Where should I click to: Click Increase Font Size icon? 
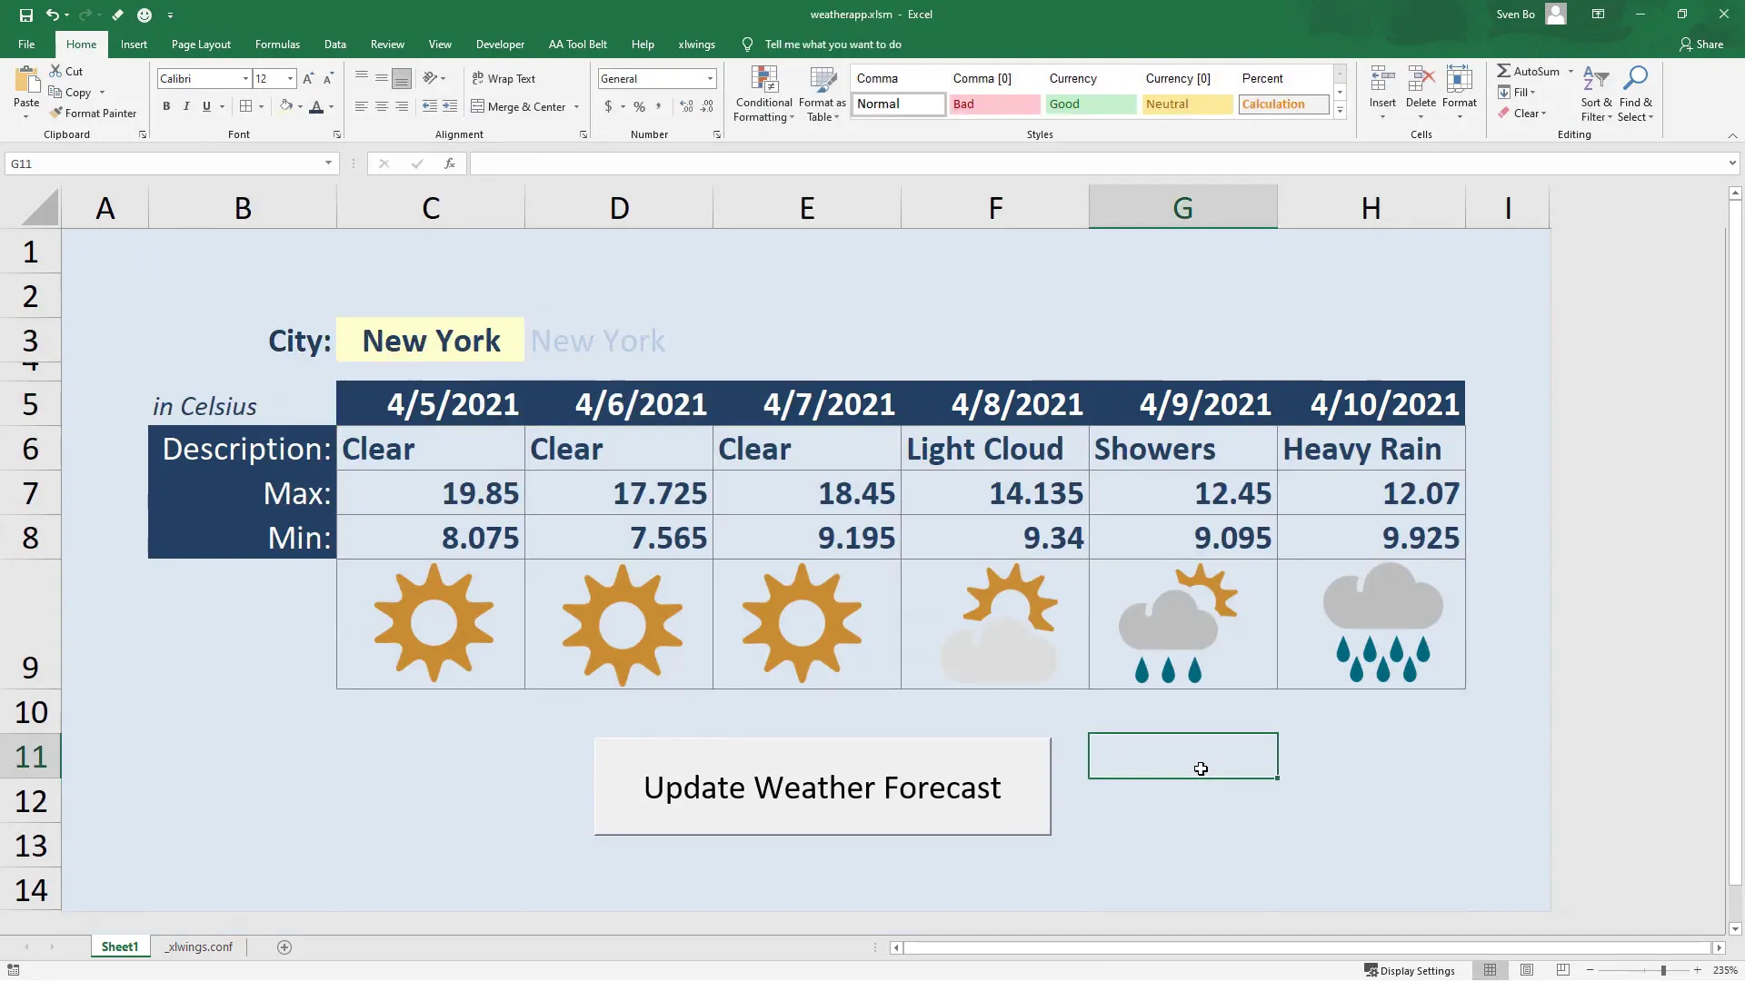point(308,79)
